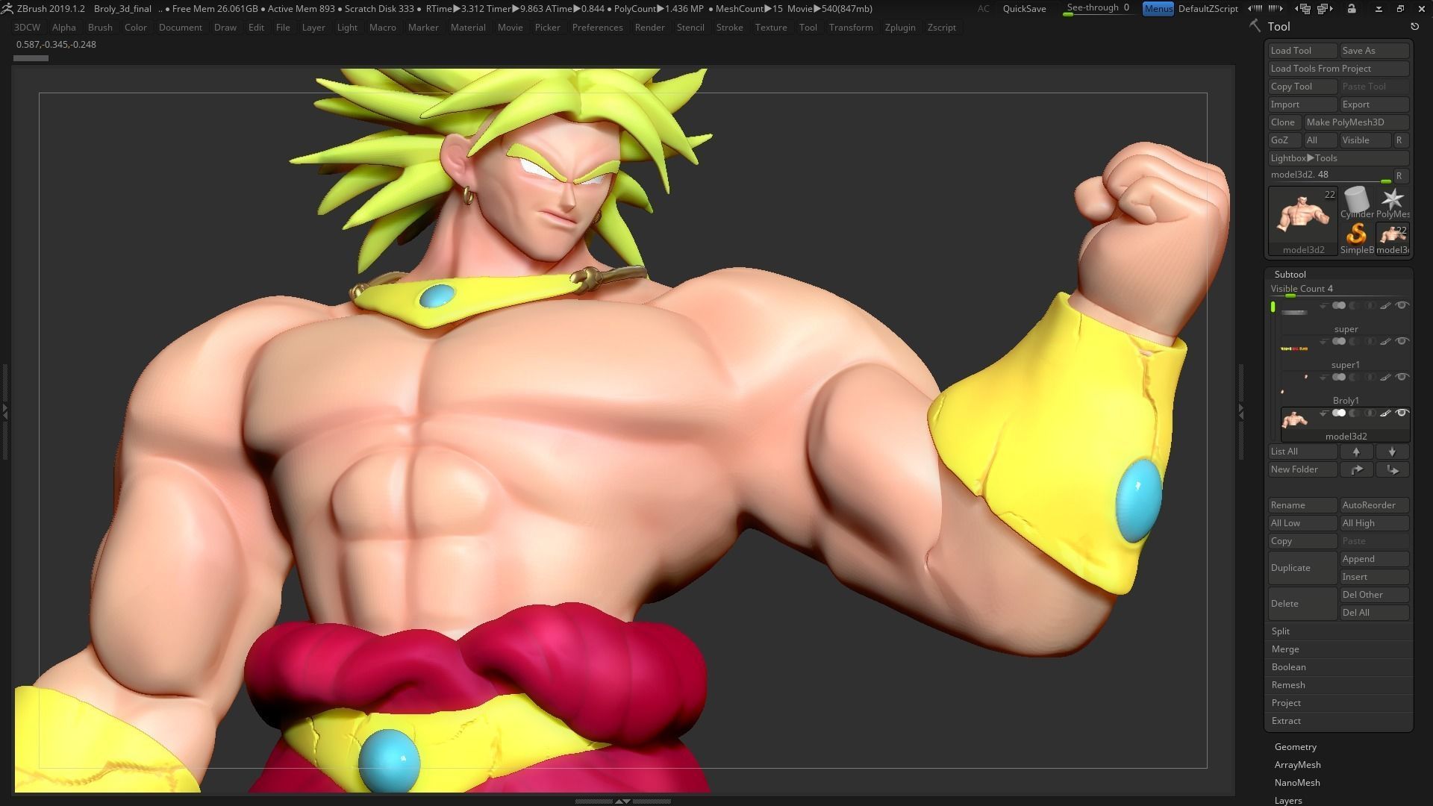Click start-group arrow icon on Broly1 subtool

tap(1323, 377)
